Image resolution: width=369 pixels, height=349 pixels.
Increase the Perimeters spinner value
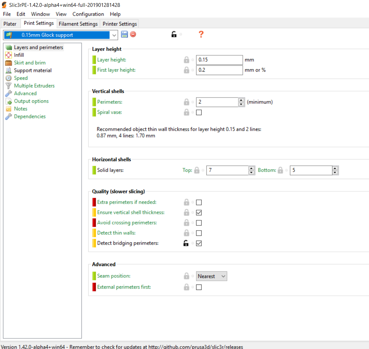click(241, 100)
